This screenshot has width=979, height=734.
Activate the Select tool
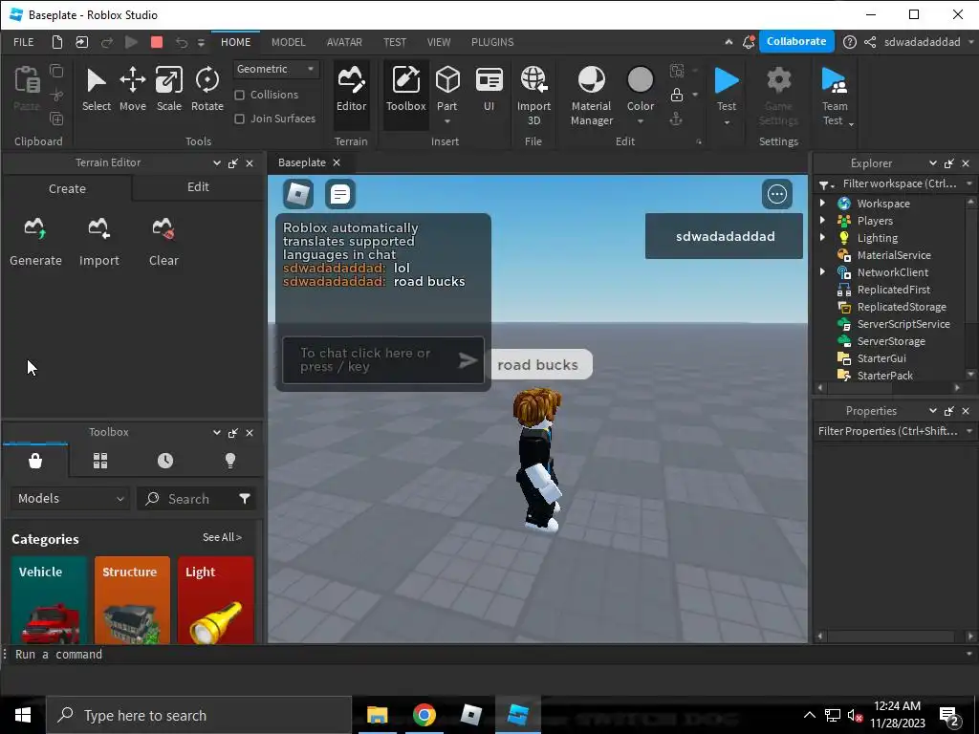click(x=97, y=90)
